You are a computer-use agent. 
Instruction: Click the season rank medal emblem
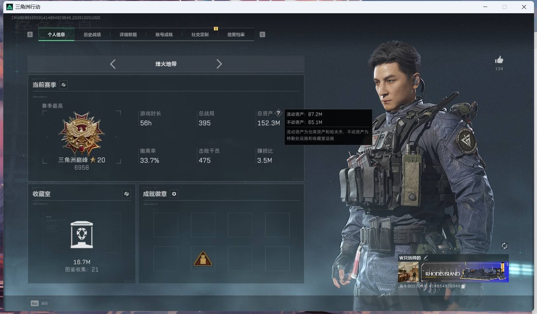[82, 134]
